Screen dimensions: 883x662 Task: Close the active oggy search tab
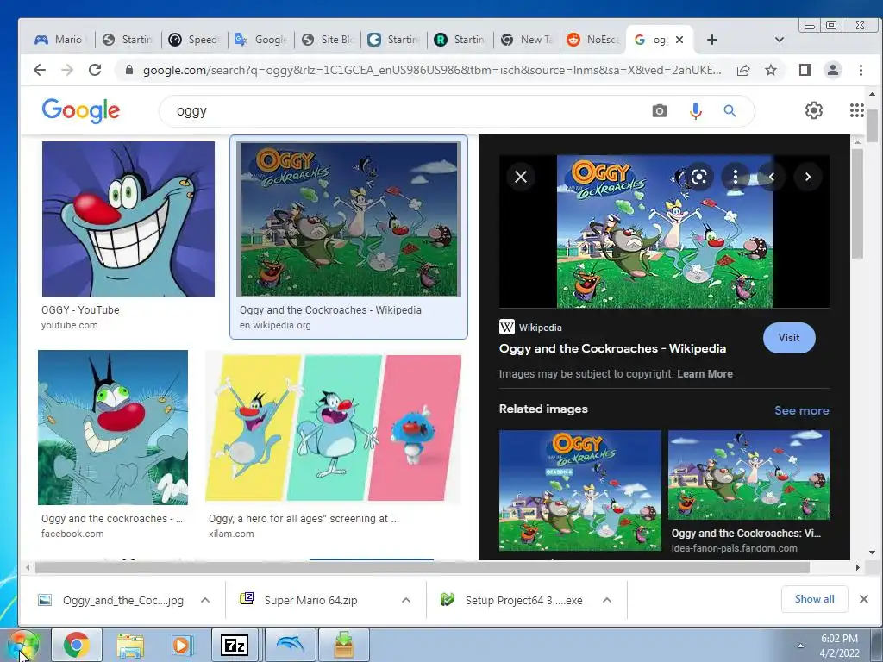tap(679, 40)
